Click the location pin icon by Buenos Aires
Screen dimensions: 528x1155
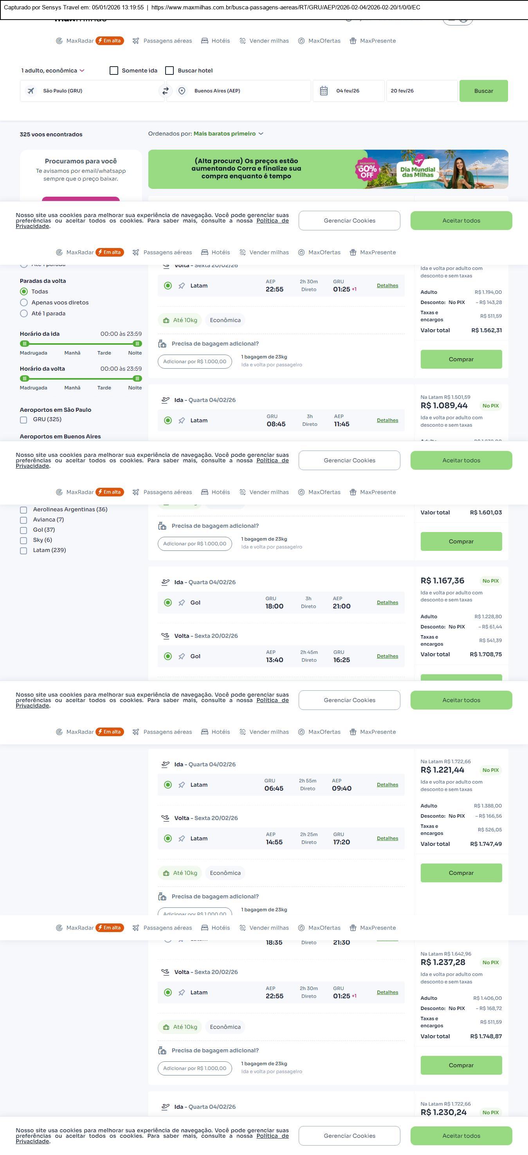click(182, 91)
